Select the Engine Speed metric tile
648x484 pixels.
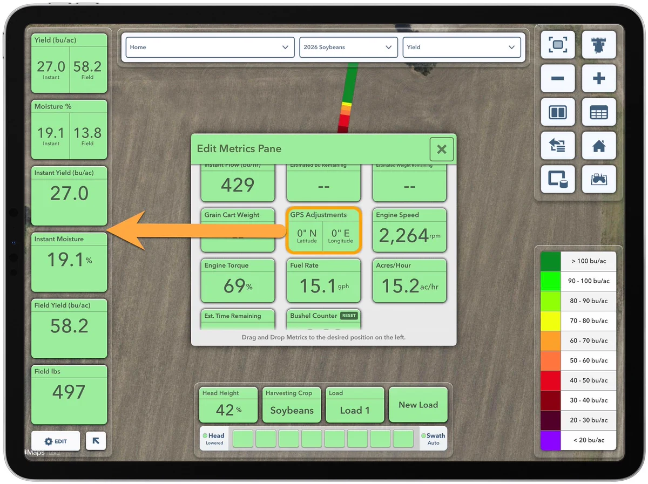[409, 230]
